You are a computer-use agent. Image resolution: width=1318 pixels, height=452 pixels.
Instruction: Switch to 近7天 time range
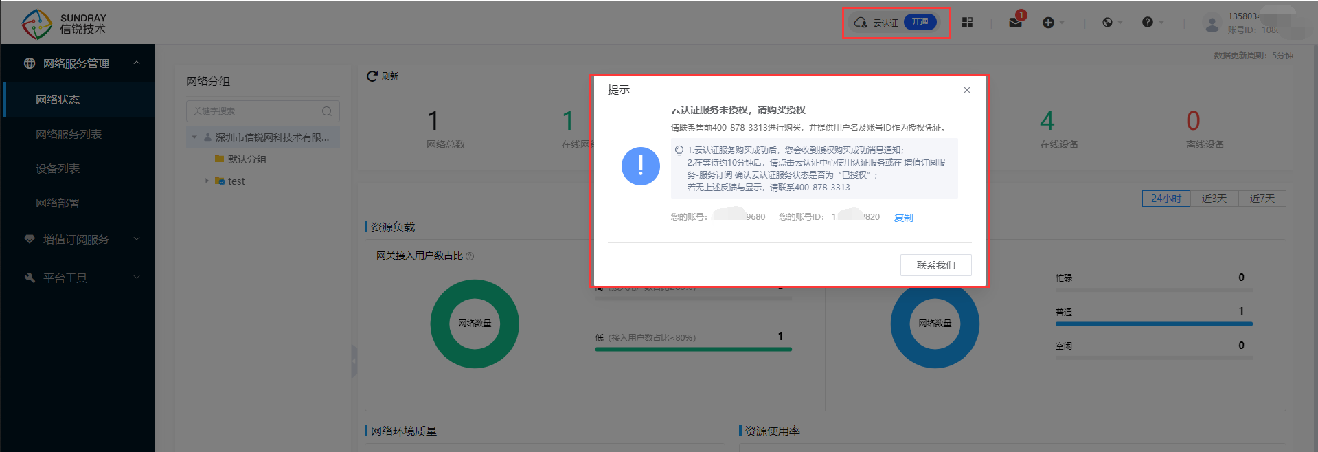[1262, 199]
